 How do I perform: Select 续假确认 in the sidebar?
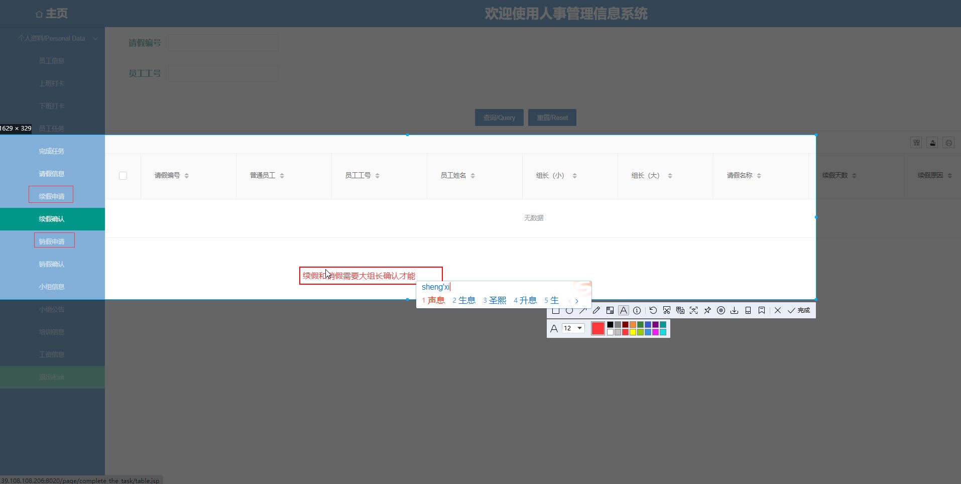point(52,219)
